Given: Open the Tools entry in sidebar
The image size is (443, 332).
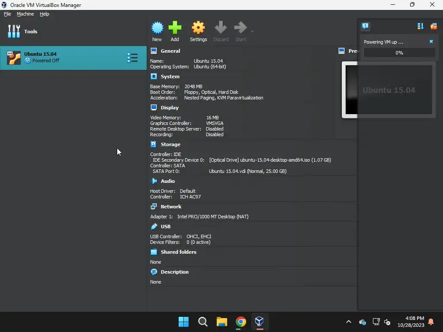Looking at the screenshot, I should click(73, 31).
